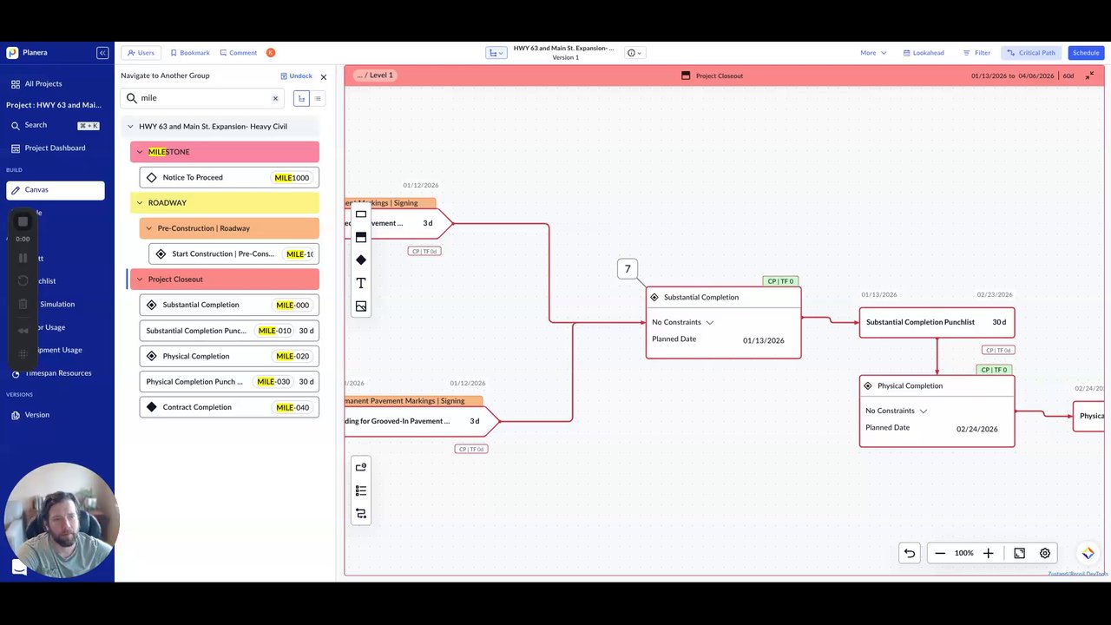Clear the mile search text
1111x625 pixels.
pyautogui.click(x=276, y=99)
